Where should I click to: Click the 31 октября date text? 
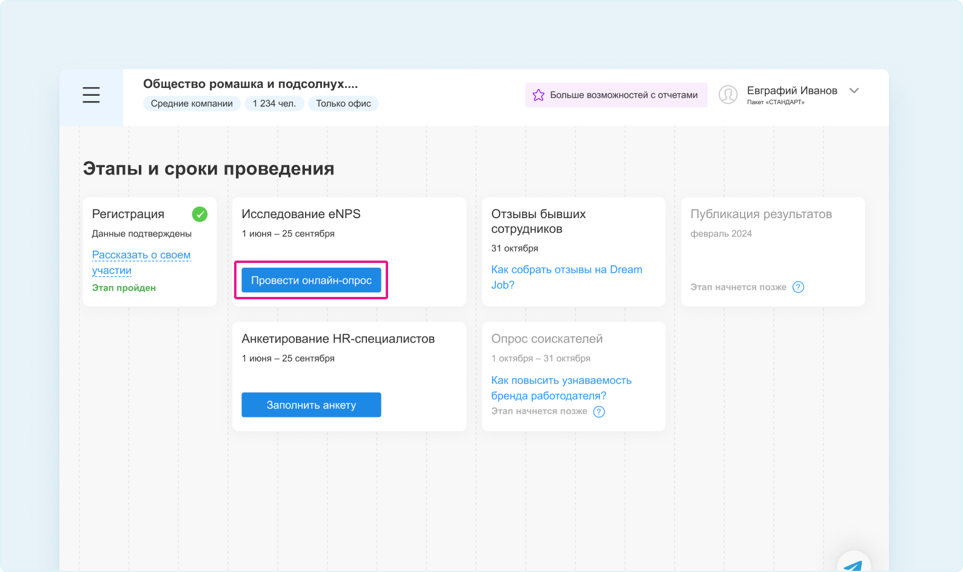[x=515, y=248]
